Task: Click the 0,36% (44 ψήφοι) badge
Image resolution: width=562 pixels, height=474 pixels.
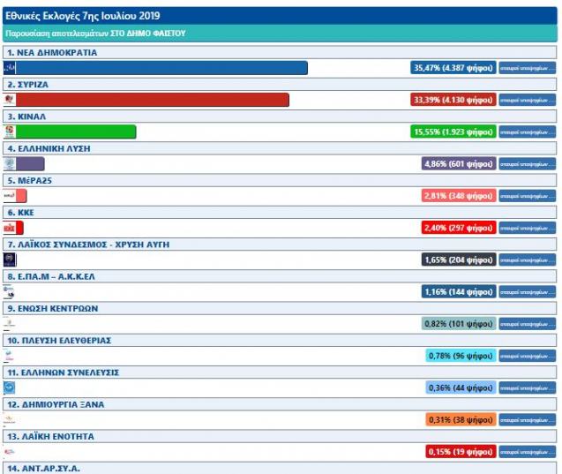Action: (461, 387)
